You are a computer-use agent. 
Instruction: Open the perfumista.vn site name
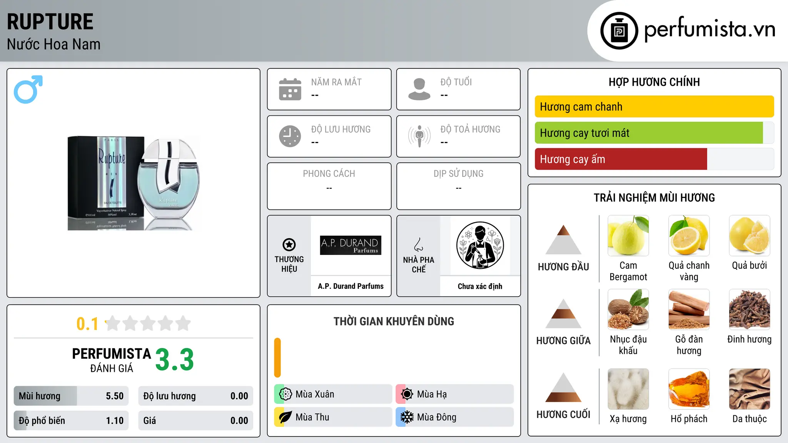point(710,29)
